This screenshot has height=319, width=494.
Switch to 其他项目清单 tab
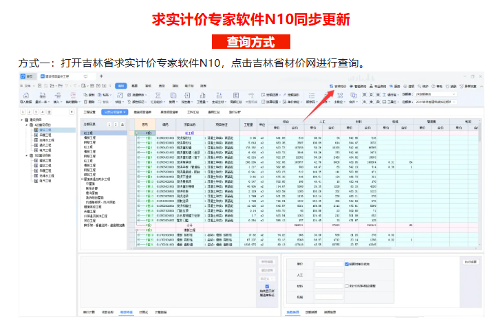169,112
